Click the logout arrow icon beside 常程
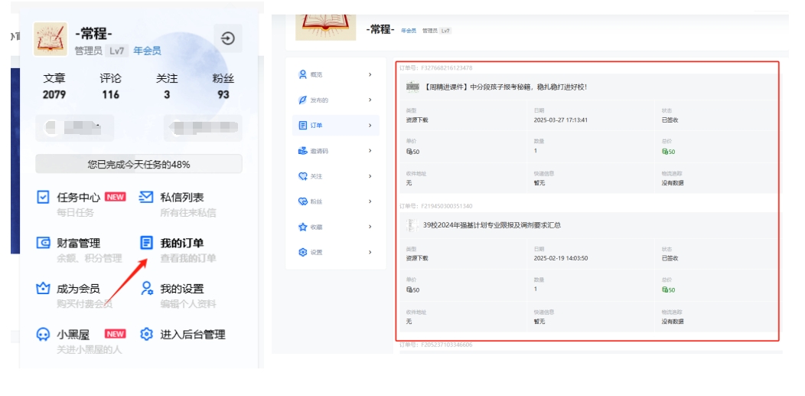This screenshot has width=805, height=396. (x=228, y=38)
